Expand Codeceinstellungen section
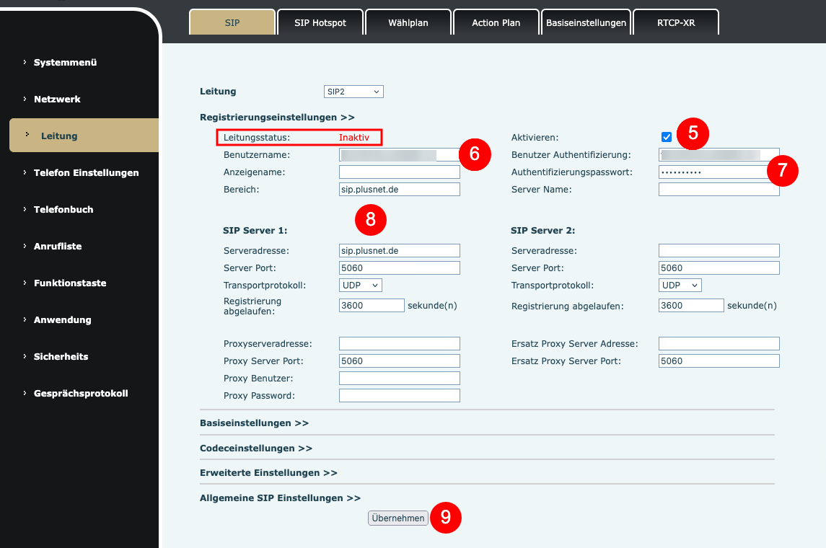This screenshot has width=826, height=548. click(256, 448)
